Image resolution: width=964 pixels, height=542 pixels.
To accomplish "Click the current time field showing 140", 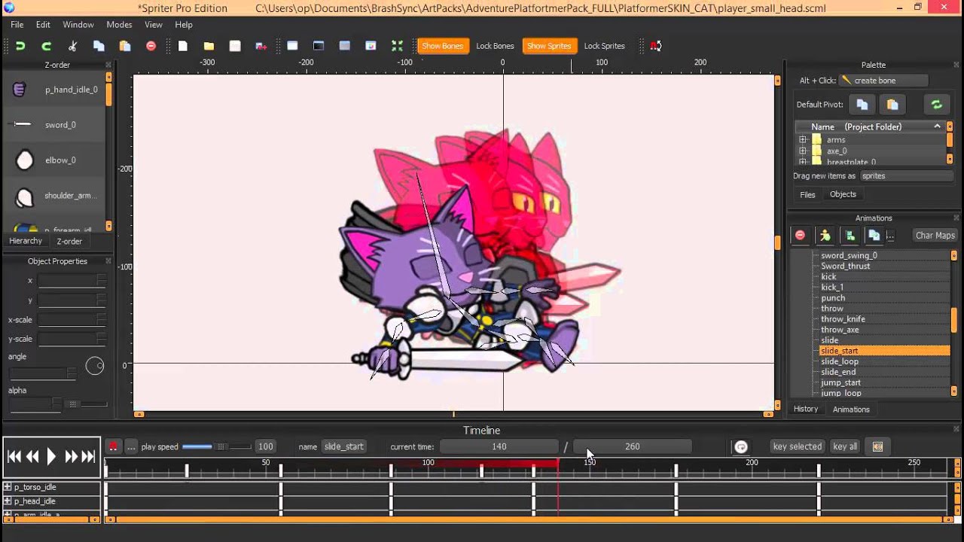I will point(499,446).
